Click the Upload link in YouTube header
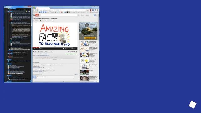Image resolution: width=201 pixels, height=113 pixels. [x=87, y=15]
